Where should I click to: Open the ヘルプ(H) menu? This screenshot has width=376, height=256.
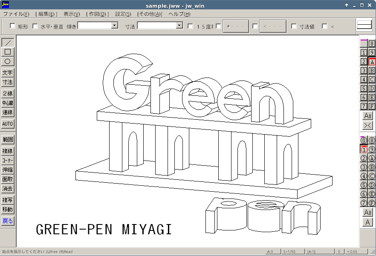coord(179,14)
